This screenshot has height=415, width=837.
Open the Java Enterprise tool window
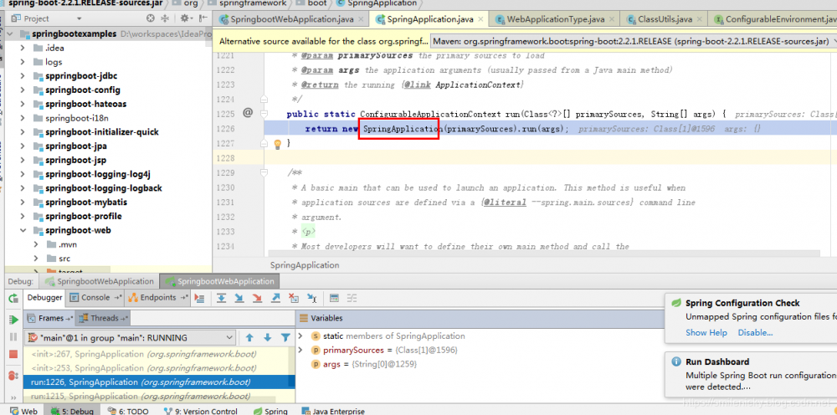click(332, 412)
